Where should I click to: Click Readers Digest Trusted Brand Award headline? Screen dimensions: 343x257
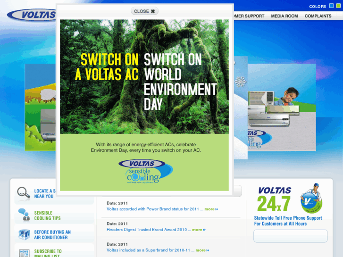point(147,230)
